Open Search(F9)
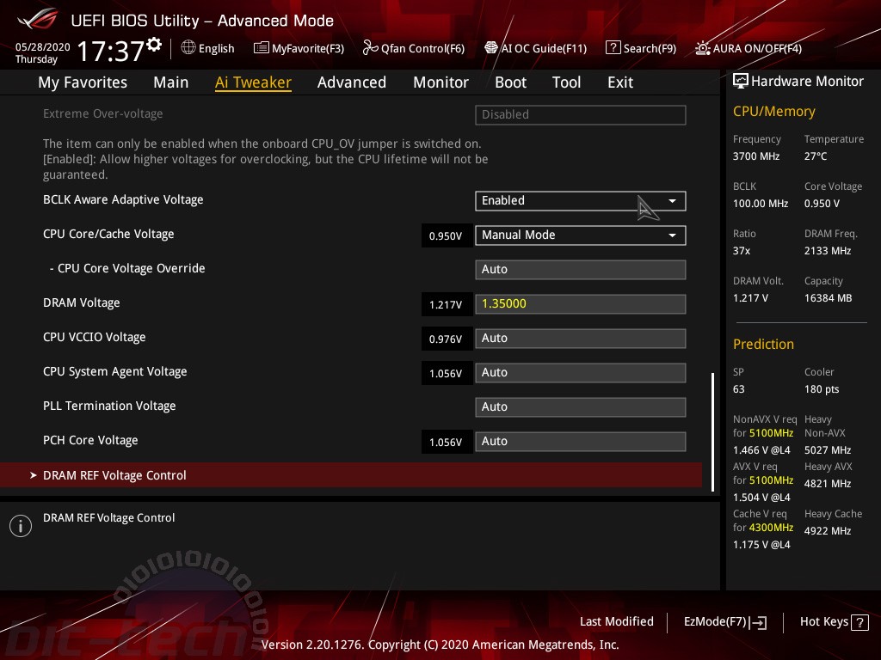The image size is (881, 660). click(641, 48)
